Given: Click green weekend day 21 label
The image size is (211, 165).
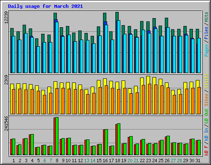Looking at the screenshot, I should (136, 160).
